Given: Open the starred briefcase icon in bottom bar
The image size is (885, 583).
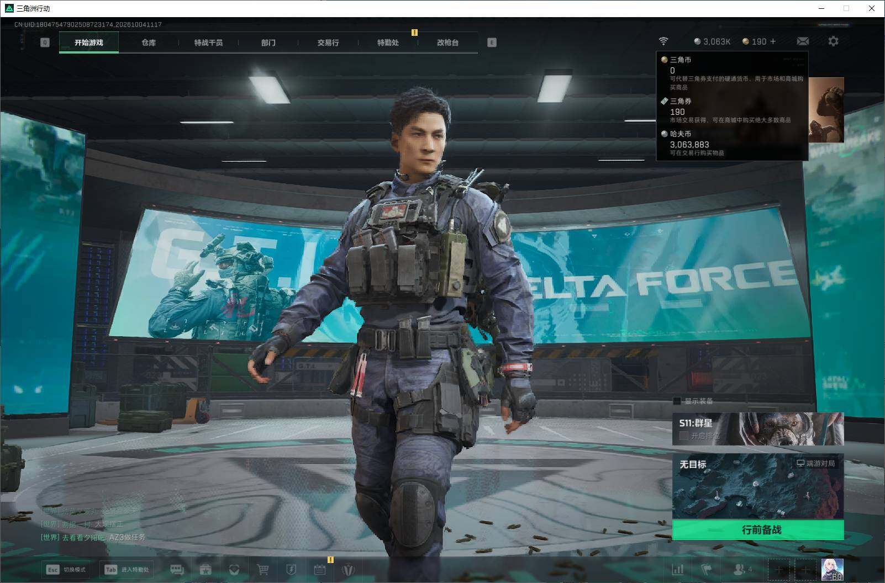Looking at the screenshot, I should tap(206, 569).
